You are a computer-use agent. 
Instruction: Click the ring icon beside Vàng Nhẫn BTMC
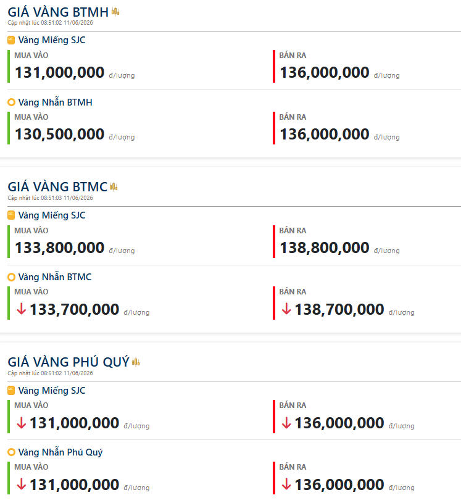11,277
